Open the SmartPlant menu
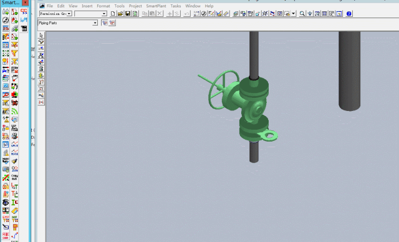Viewport: 399px width, 242px height. click(x=156, y=6)
